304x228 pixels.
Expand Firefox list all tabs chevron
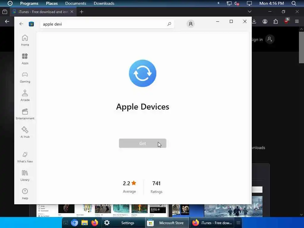click(x=249, y=12)
